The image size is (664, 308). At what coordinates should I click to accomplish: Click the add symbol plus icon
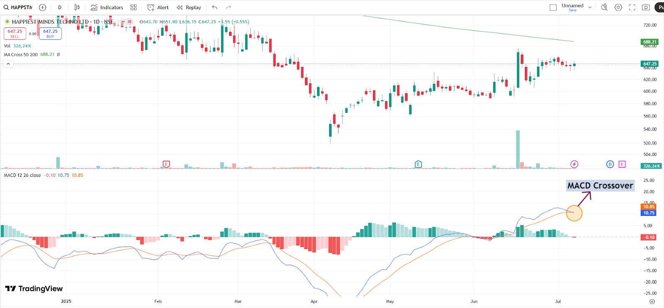42,7
